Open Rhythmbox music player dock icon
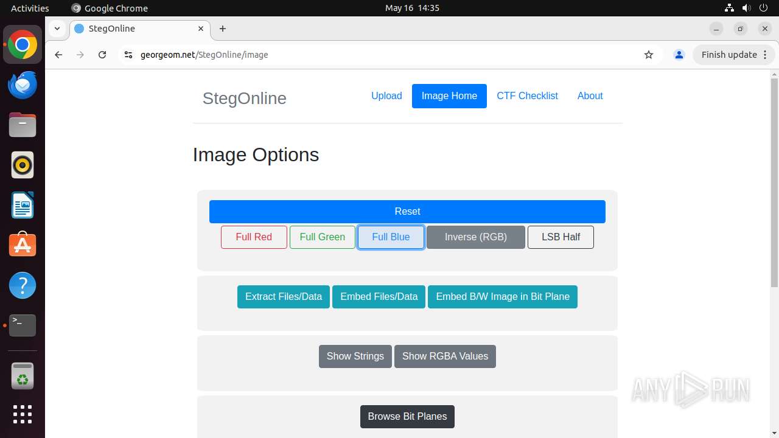Screen dimensions: 779x438 coord(23,165)
